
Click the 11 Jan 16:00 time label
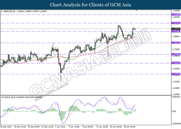(102, 127)
